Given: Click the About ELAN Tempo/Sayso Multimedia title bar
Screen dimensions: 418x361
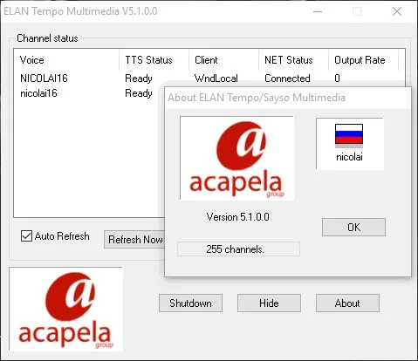Looking at the screenshot, I should click(288, 98).
